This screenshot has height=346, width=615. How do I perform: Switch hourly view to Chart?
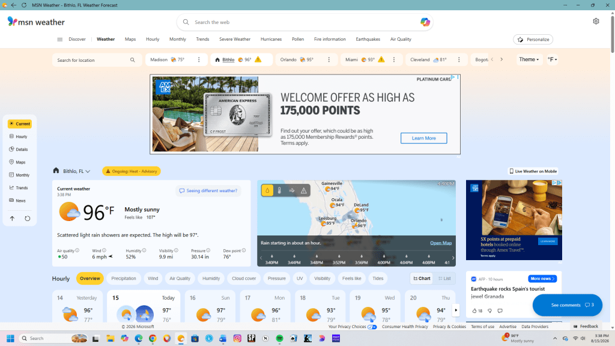coord(422,279)
